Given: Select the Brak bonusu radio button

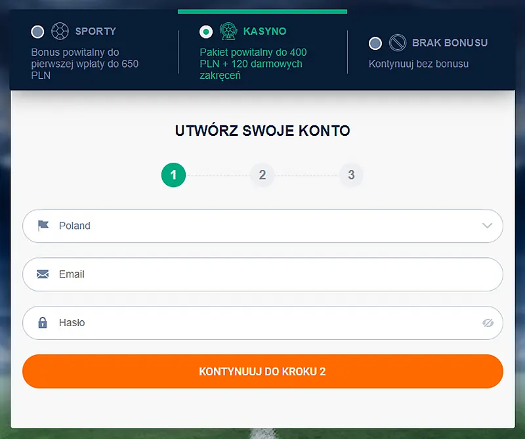Looking at the screenshot, I should [375, 43].
